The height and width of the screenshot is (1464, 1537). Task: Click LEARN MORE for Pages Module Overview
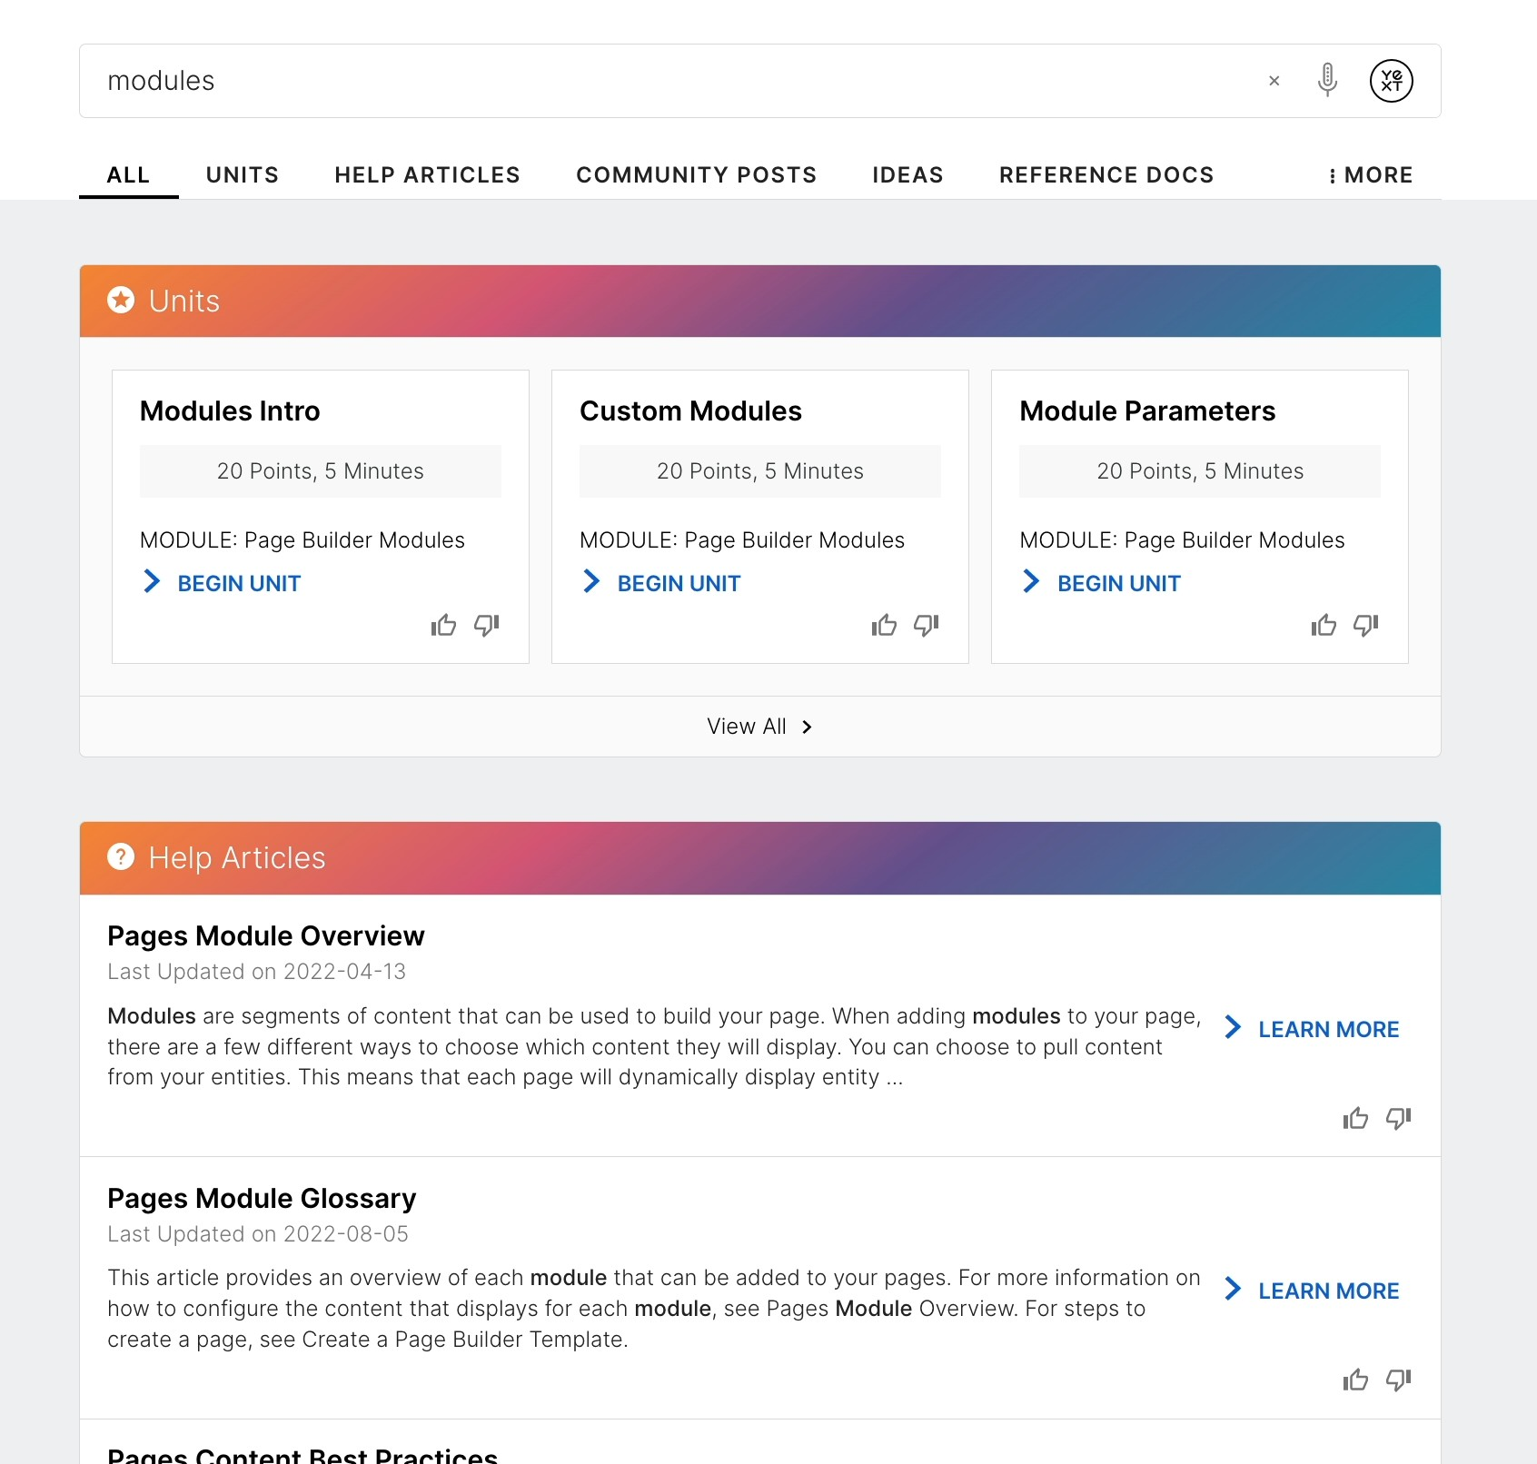[x=1313, y=1029]
